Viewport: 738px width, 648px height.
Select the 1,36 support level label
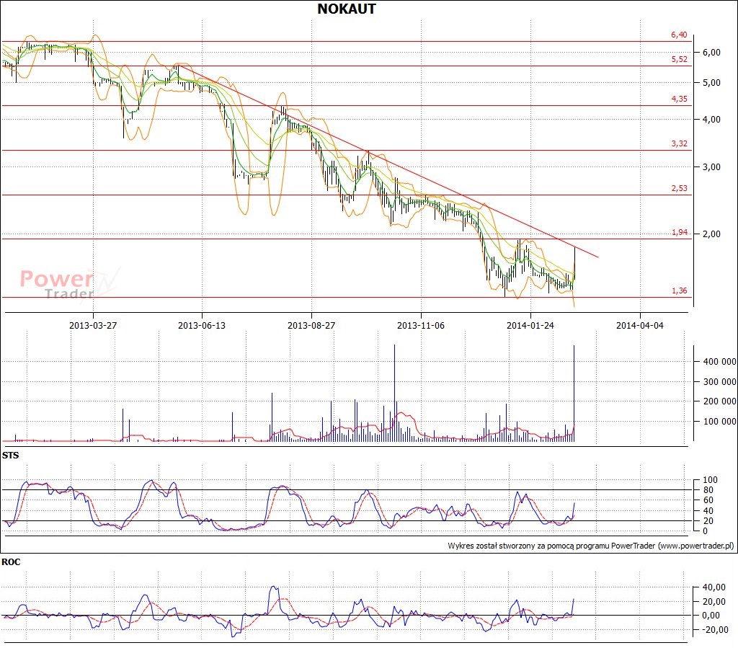click(x=679, y=290)
